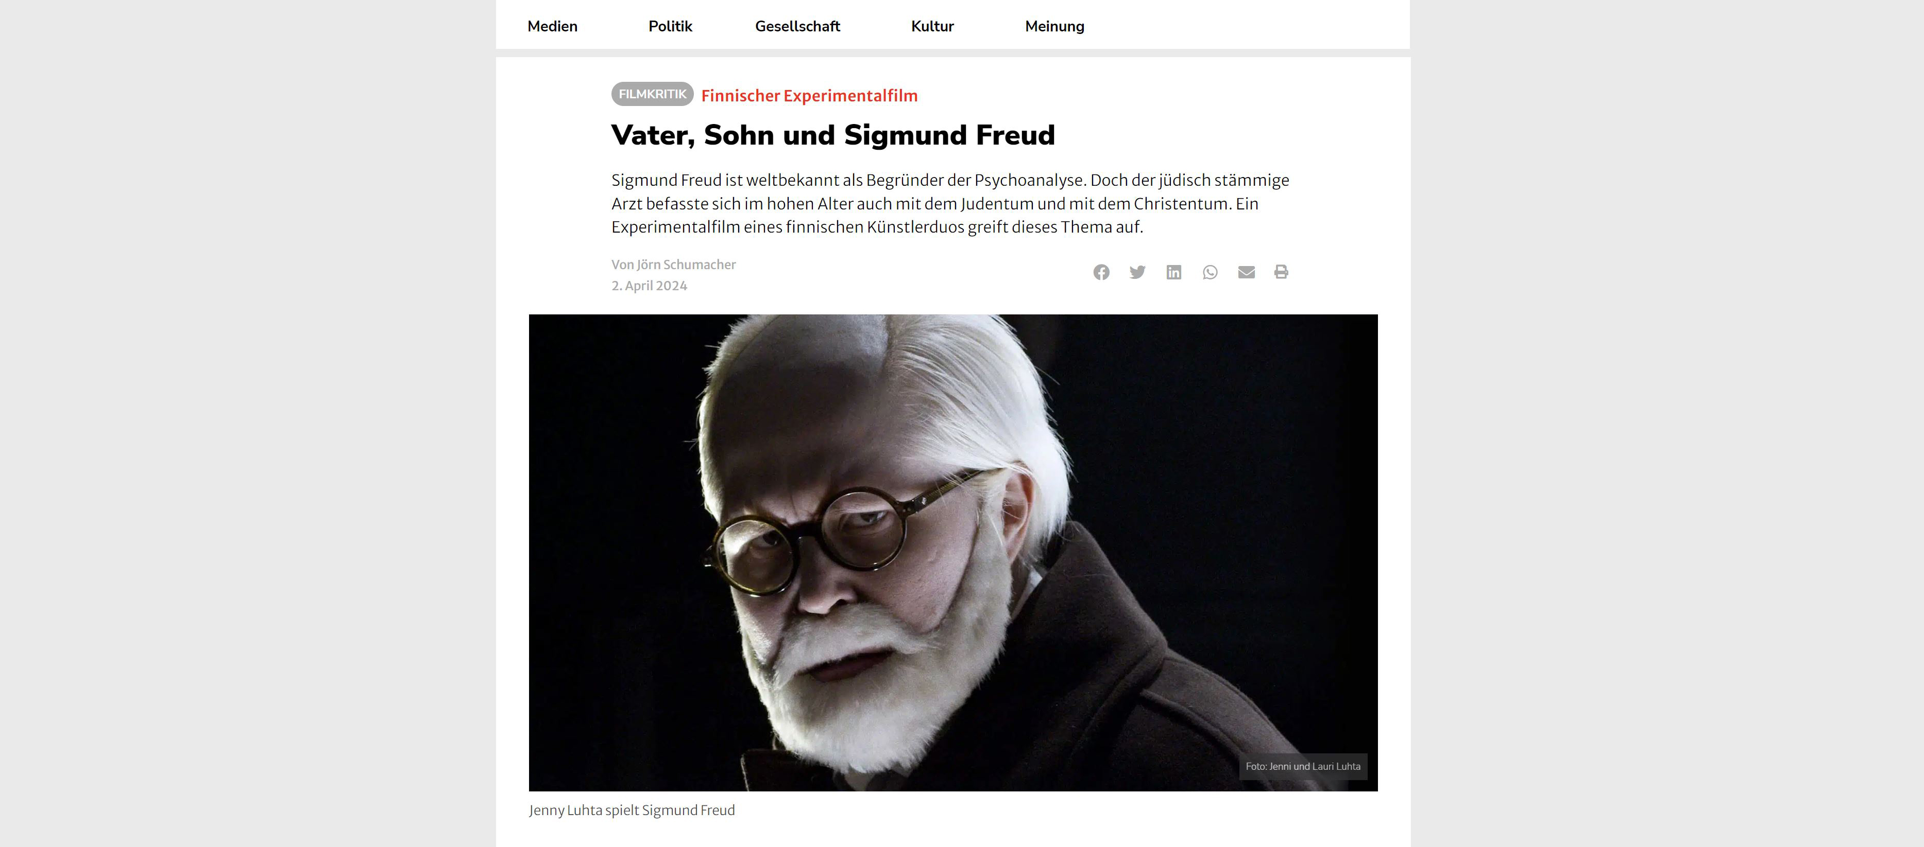This screenshot has height=847, width=1924.
Task: Share the article on Facebook
Action: pos(1101,272)
